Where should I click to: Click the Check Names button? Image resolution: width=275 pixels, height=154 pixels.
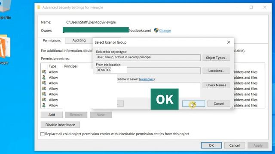click(217, 85)
